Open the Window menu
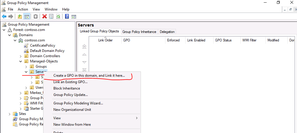Image resolution: width=297 pixels, height=133 pixels. [51, 9]
